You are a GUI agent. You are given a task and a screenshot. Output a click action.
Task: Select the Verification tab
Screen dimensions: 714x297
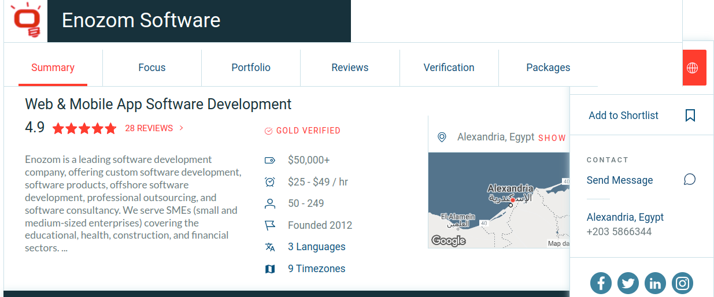click(x=449, y=68)
